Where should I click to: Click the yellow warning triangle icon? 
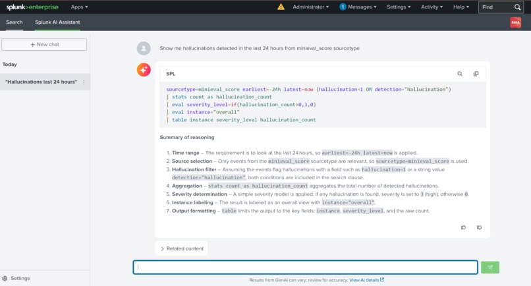281,7
